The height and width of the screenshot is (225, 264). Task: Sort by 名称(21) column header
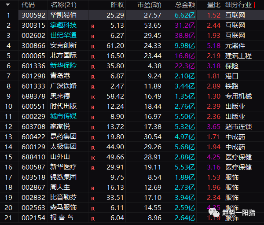64,5
